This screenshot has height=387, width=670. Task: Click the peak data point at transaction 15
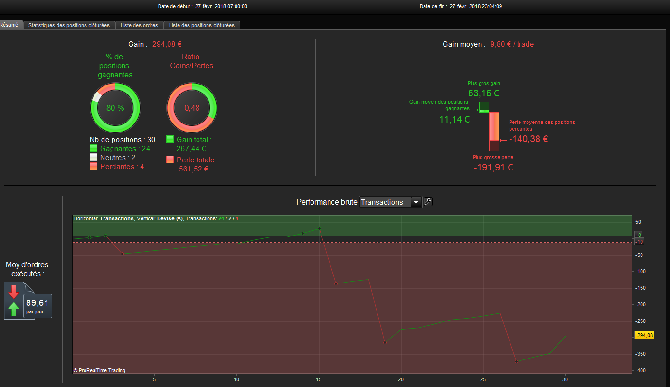(319, 228)
